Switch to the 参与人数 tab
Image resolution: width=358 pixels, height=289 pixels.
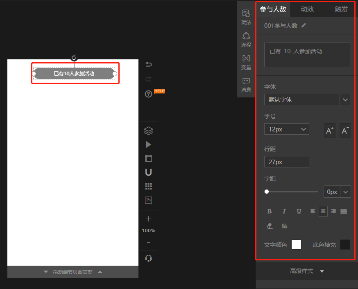[273, 9]
